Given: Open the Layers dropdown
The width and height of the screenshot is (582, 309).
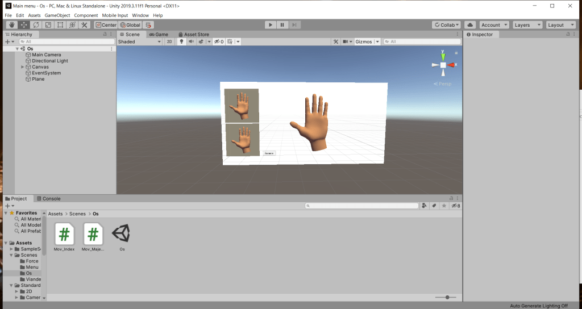Looking at the screenshot, I should [x=526, y=25].
